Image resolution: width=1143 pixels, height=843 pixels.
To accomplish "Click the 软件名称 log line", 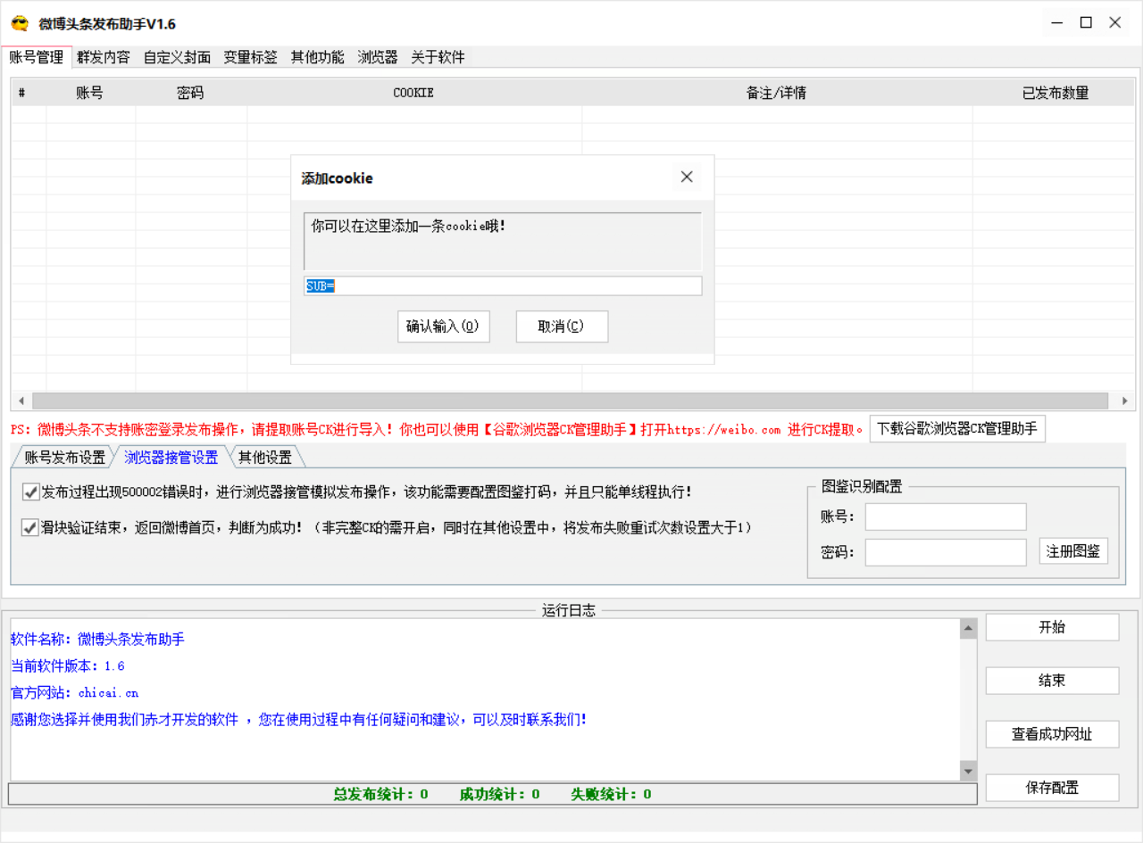I will point(98,639).
